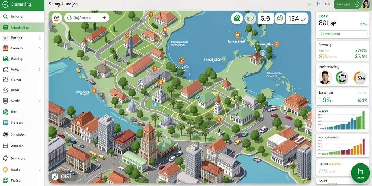Click the orange map marker near the tower
The image size is (372, 186).
click(127, 35)
